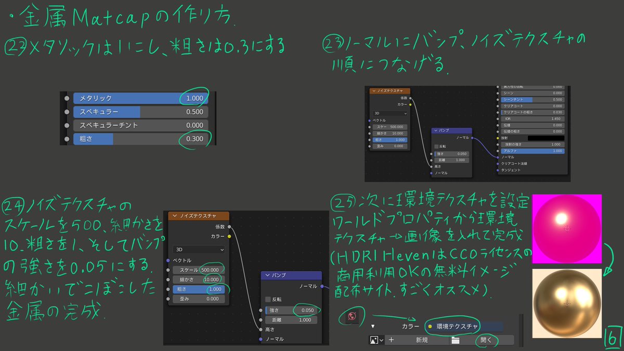Open the black 放射 color swatch
This screenshot has height=351, width=624.
[x=546, y=138]
